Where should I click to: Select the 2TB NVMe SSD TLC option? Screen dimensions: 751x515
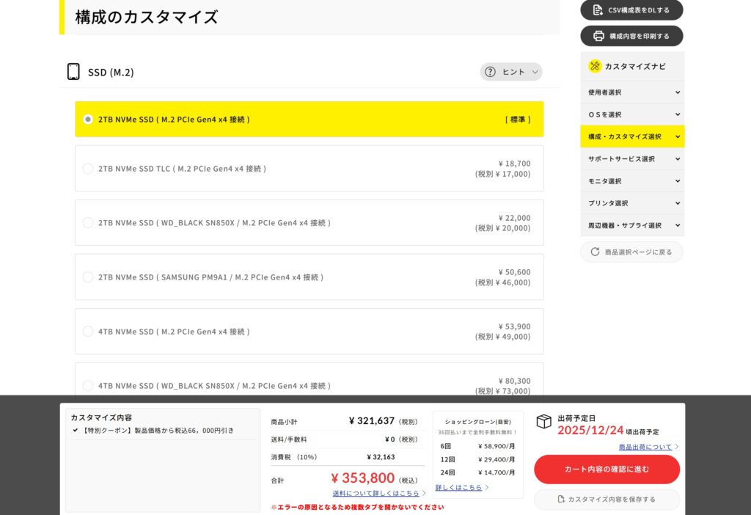point(88,169)
